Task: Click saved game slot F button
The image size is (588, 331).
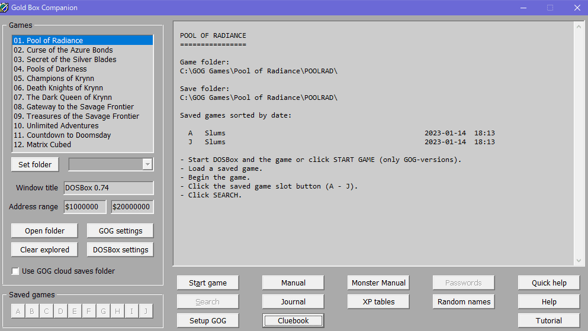Action: click(89, 311)
